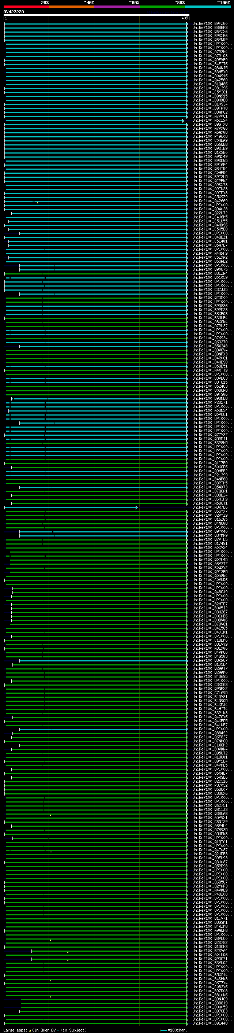This screenshot has width=234, height=1033.
Task: Select hit label UniRef100_O17491
Action: [x=210, y=544]
